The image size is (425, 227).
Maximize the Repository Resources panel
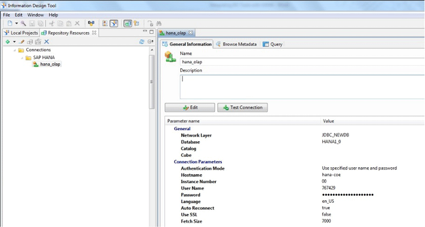(x=152, y=32)
